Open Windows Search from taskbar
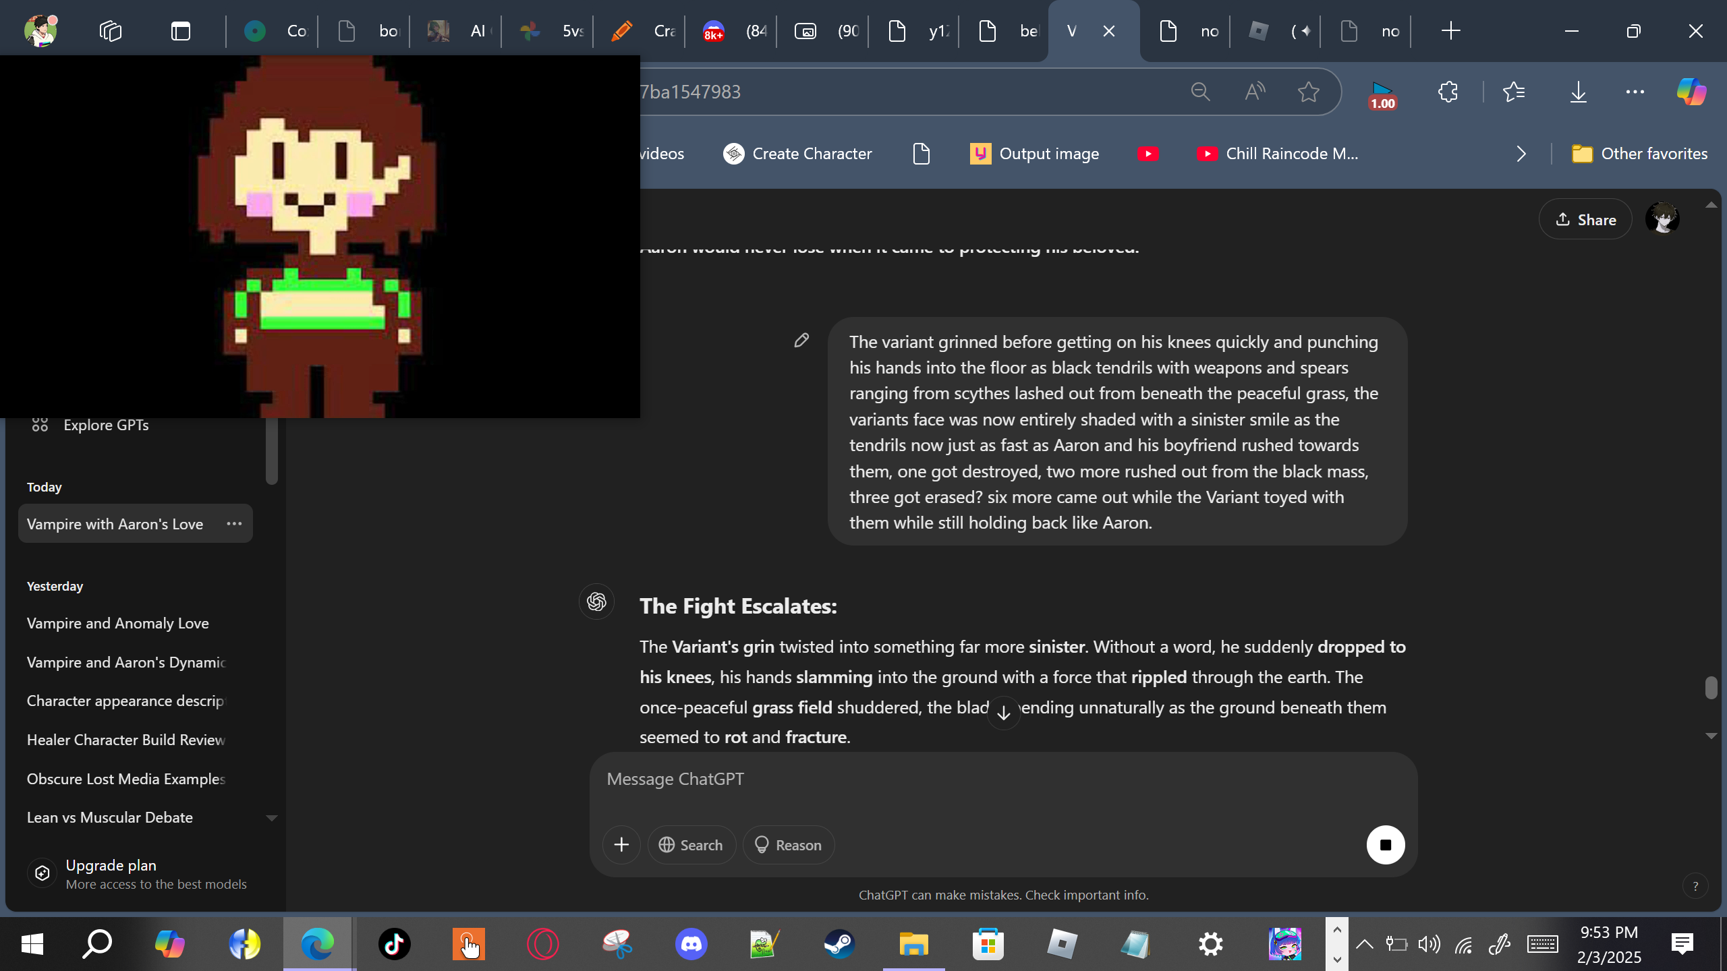Screen dimensions: 1727x971 (x=97, y=944)
